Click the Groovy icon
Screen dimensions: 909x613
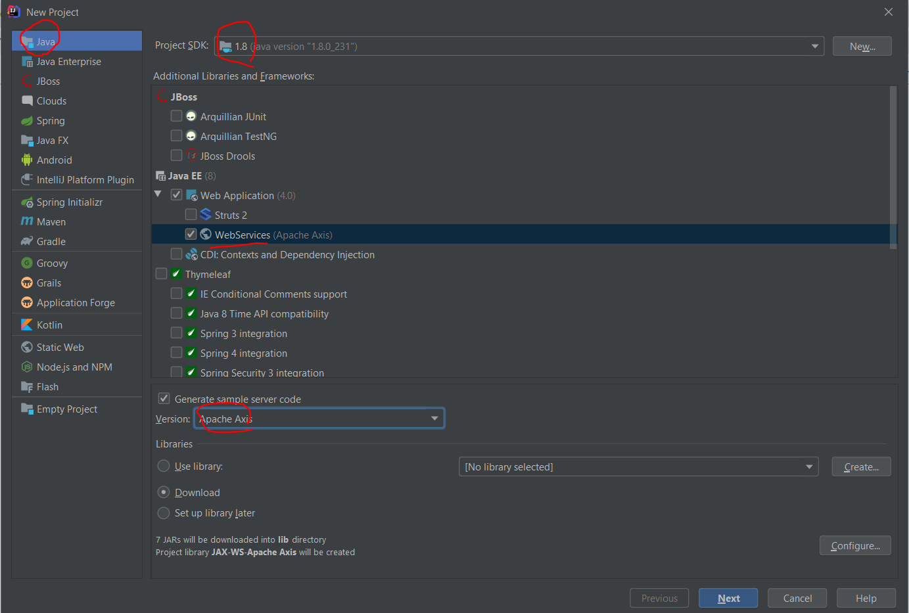click(x=27, y=263)
